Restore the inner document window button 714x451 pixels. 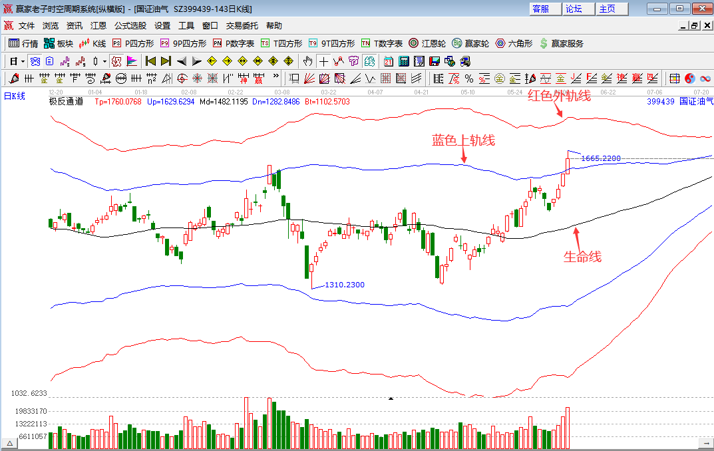tap(695, 25)
